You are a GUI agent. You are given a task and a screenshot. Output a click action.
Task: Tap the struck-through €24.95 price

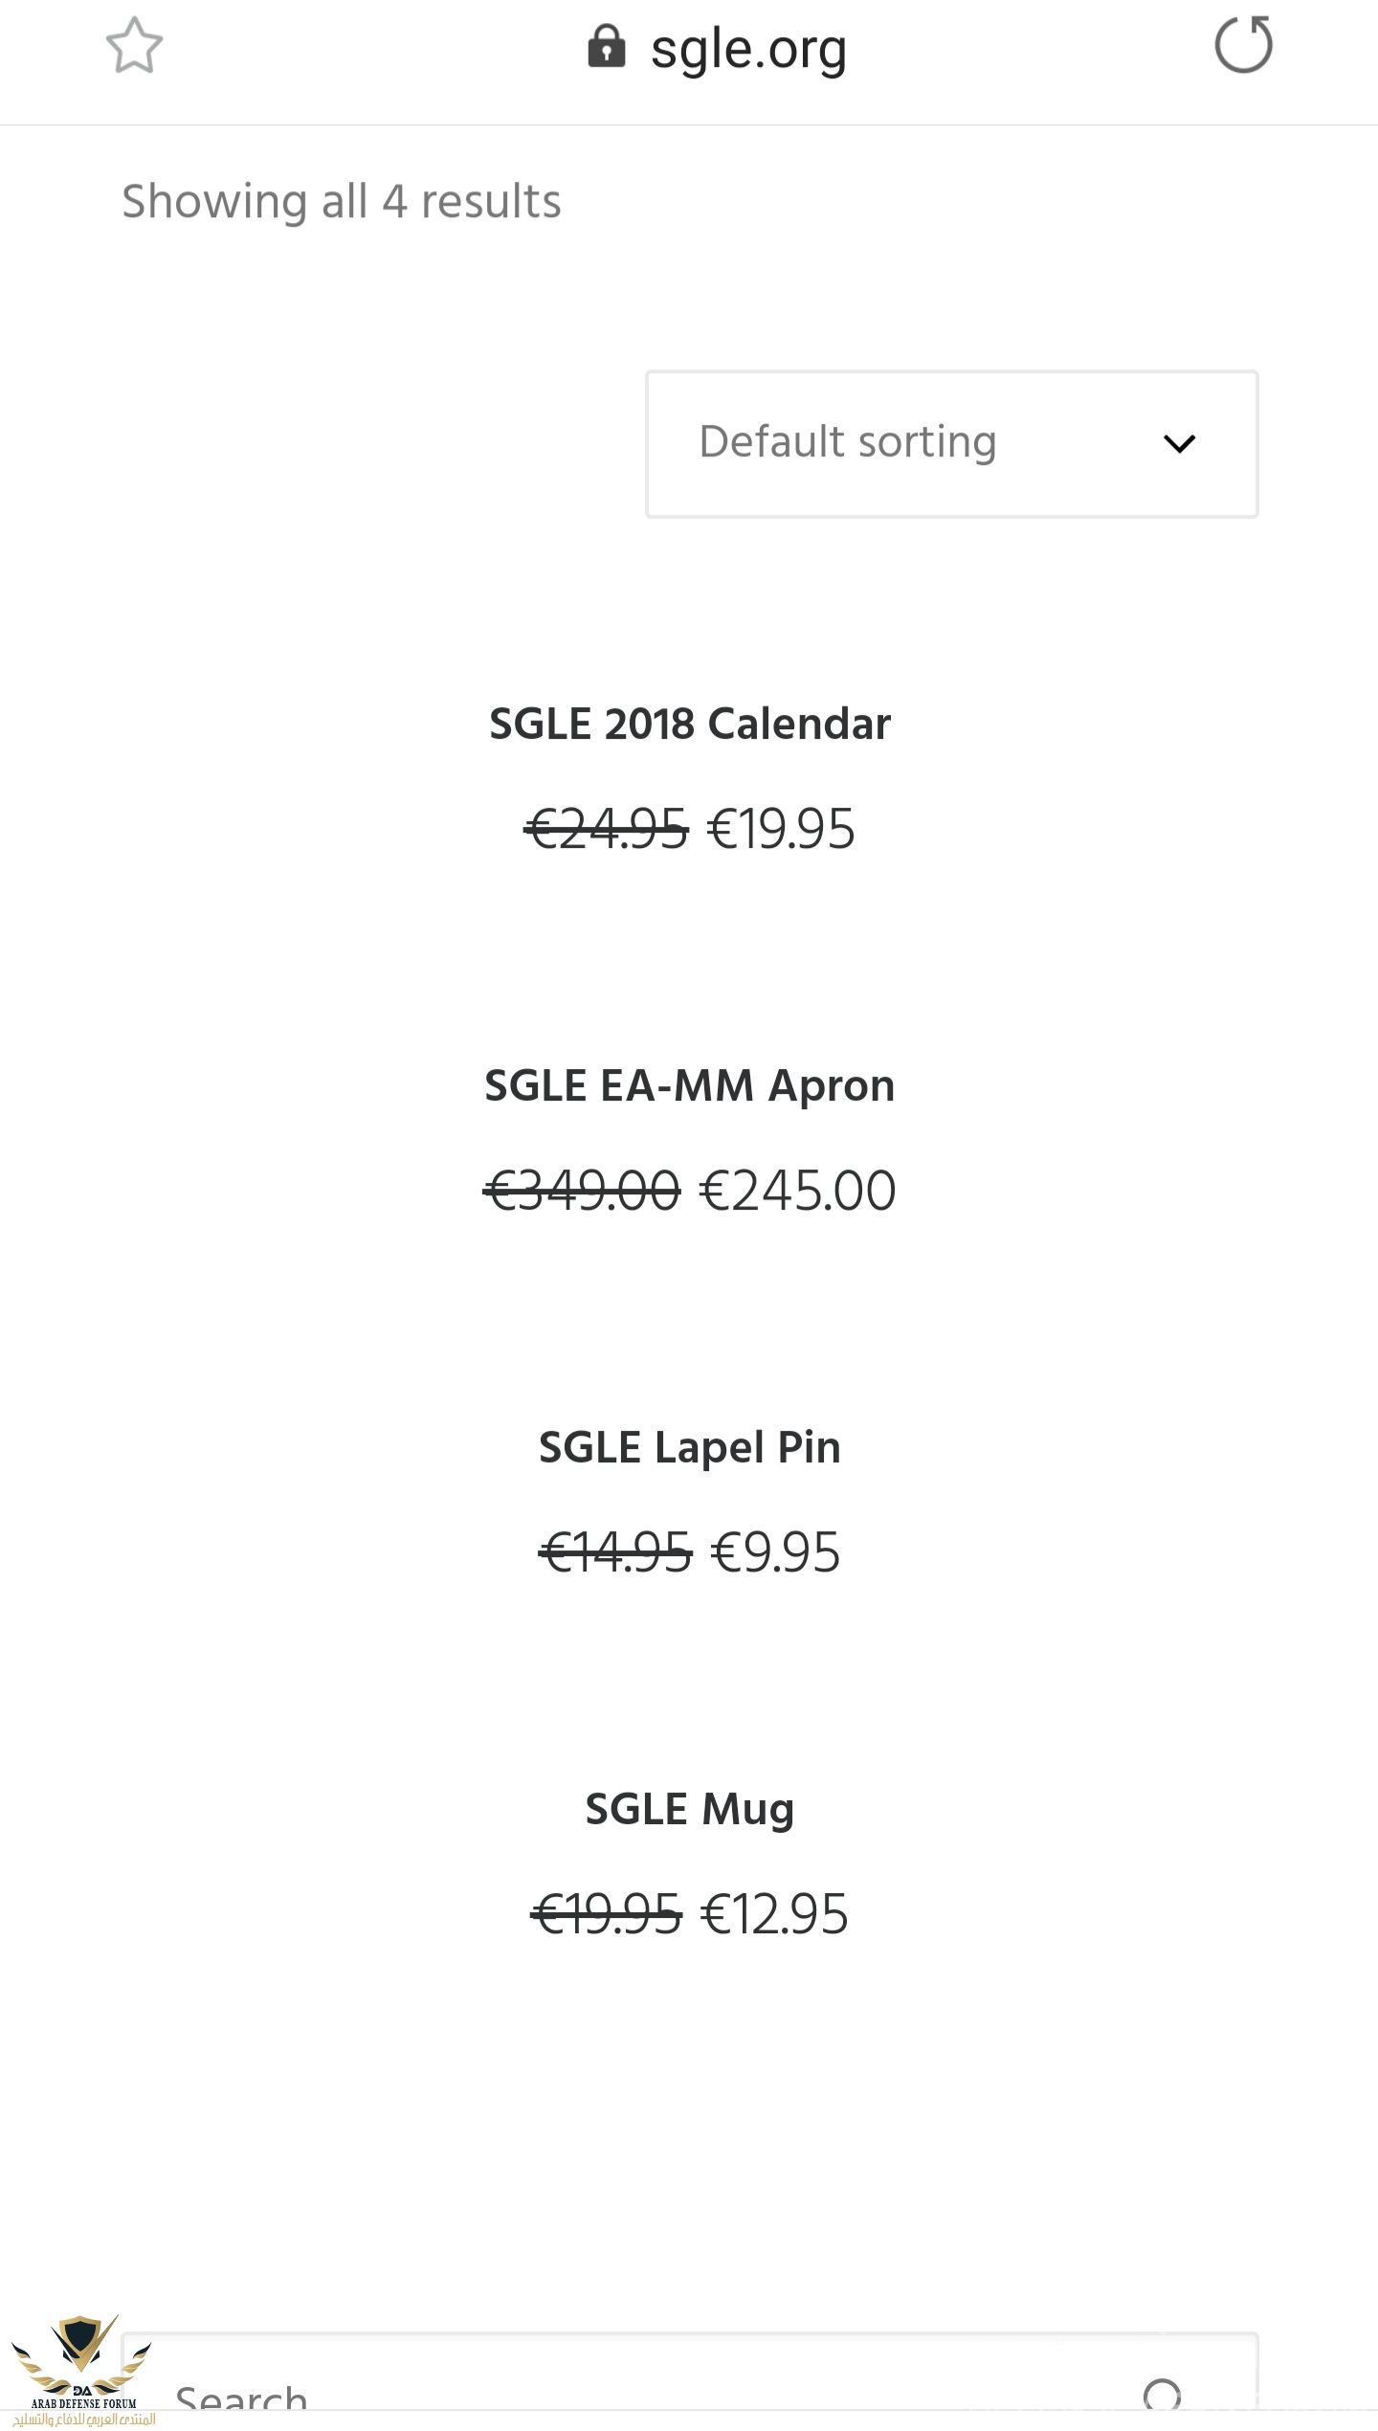(x=606, y=829)
